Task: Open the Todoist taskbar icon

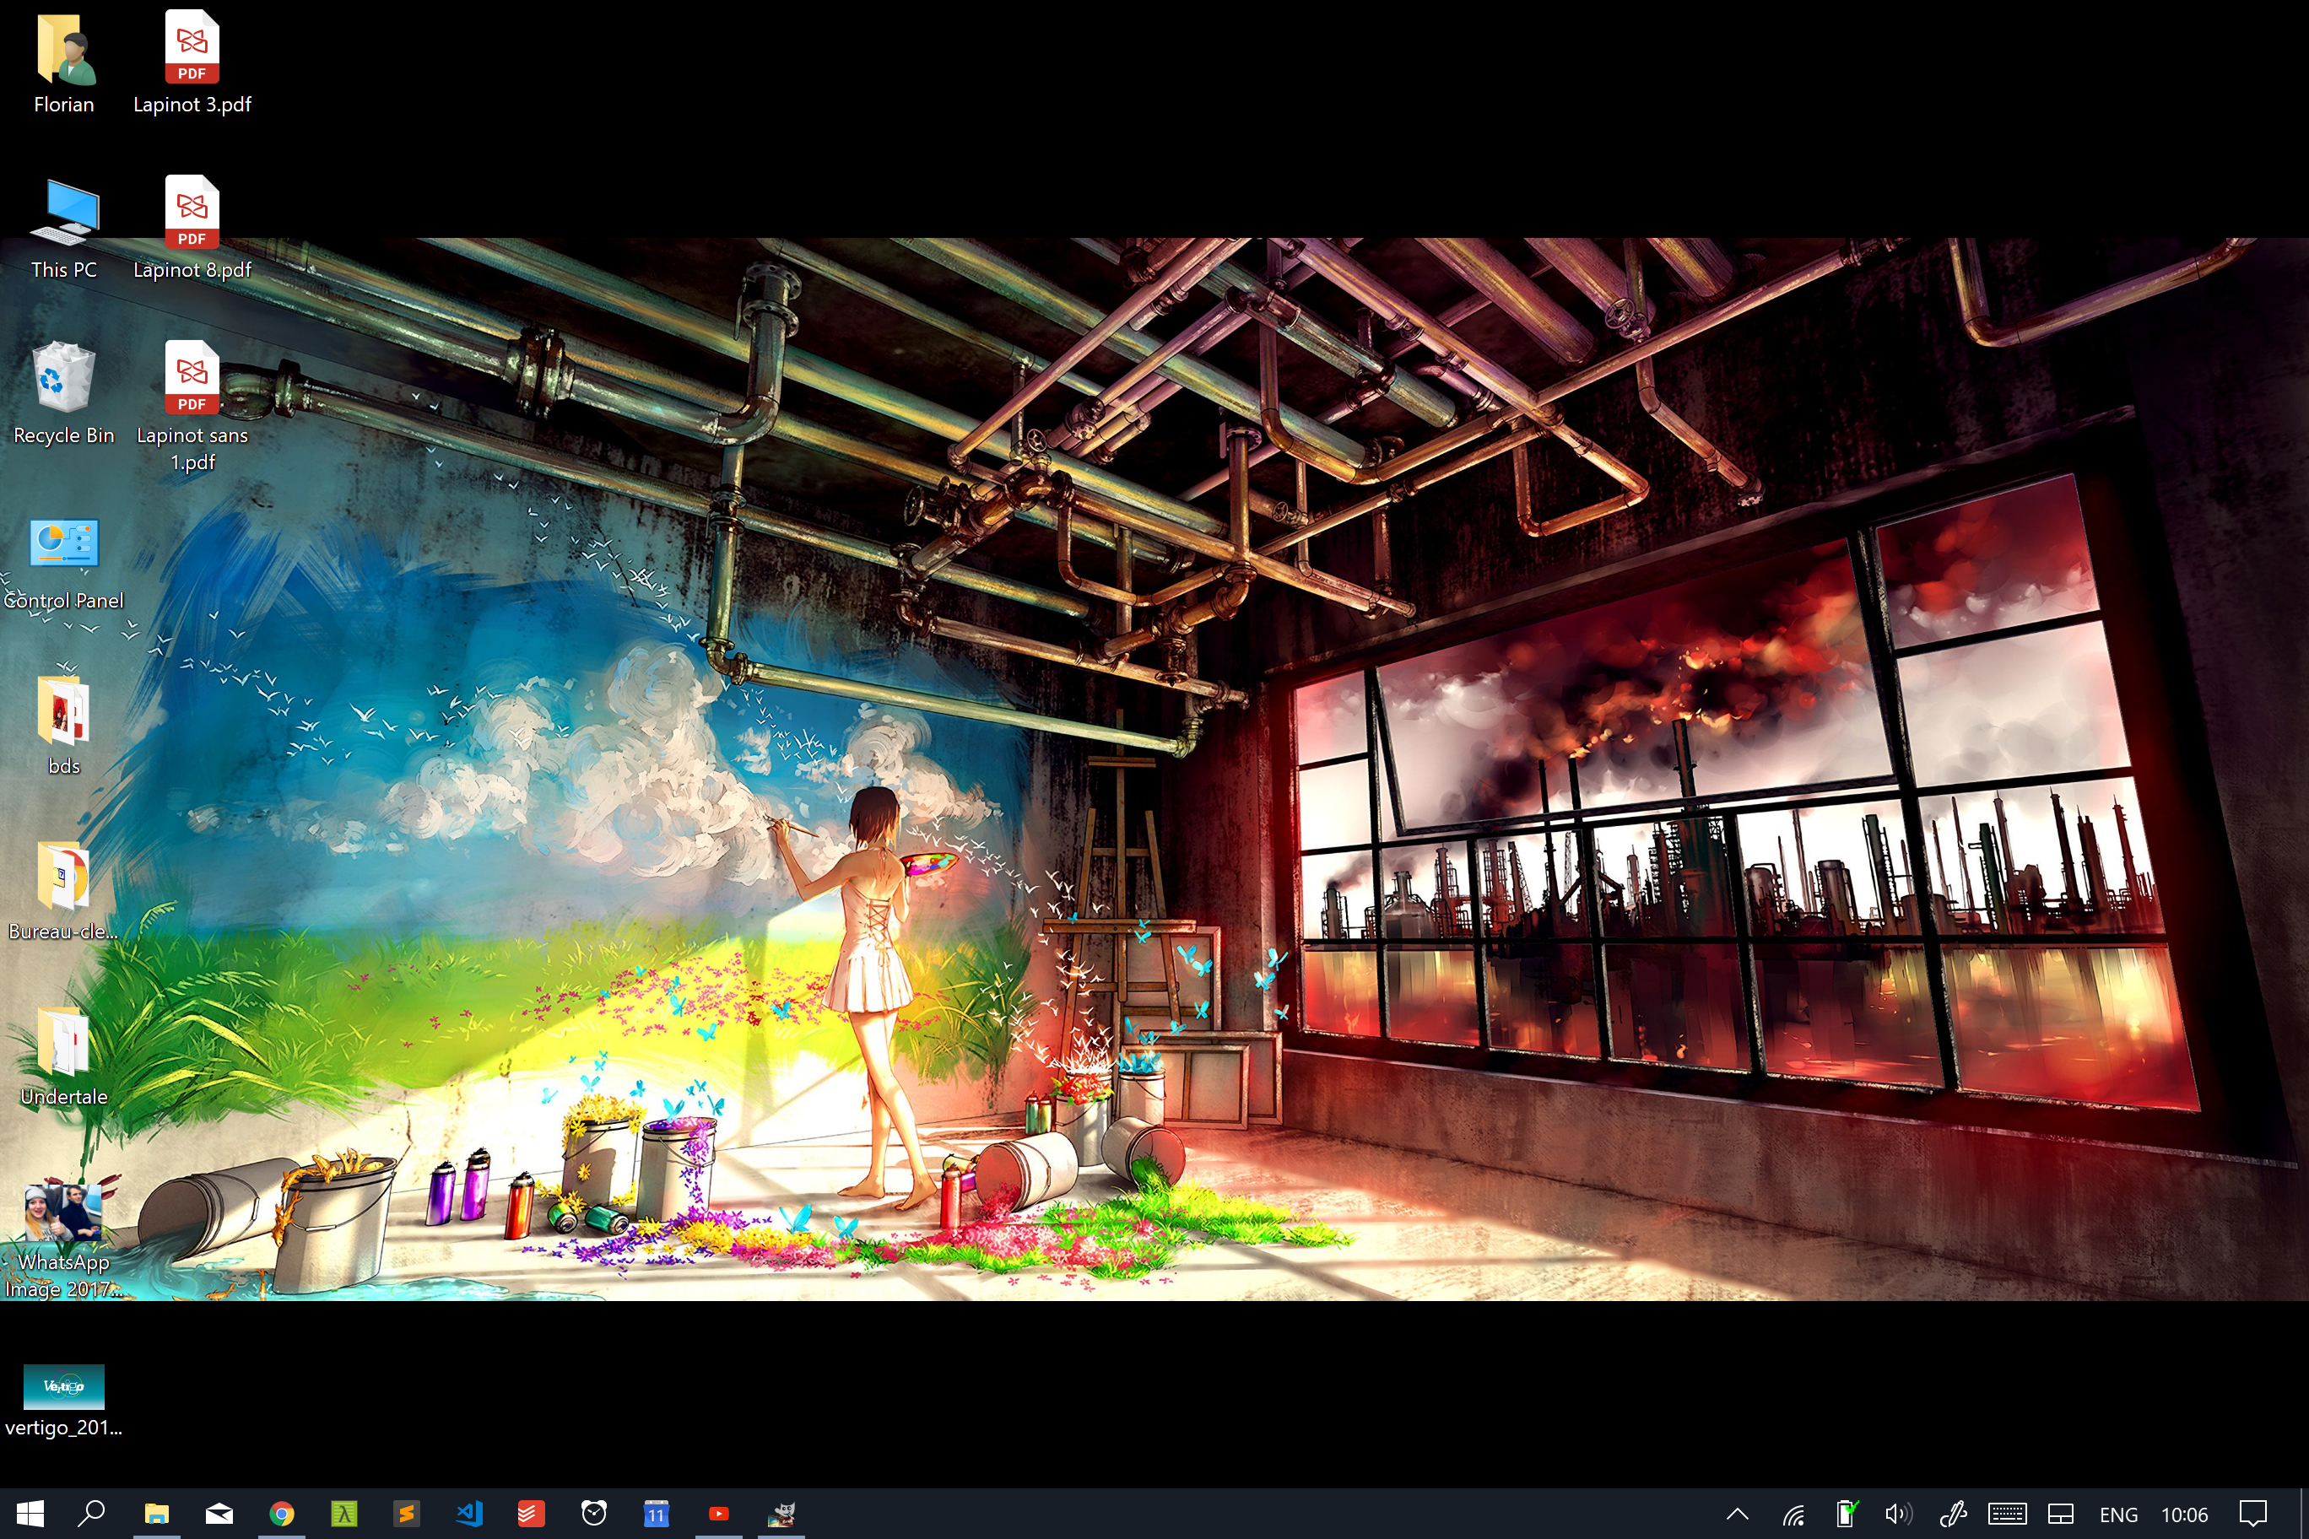Action: coord(531,1514)
